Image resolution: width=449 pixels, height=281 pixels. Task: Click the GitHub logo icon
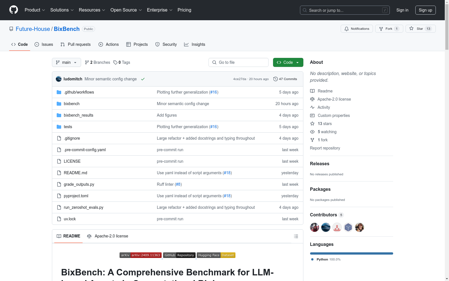point(13,10)
